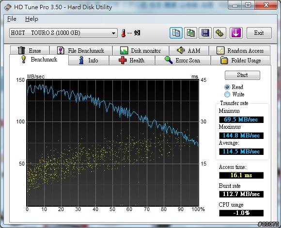Click the Start benchmark button
The height and width of the screenshot is (228, 281).
[x=242, y=75]
